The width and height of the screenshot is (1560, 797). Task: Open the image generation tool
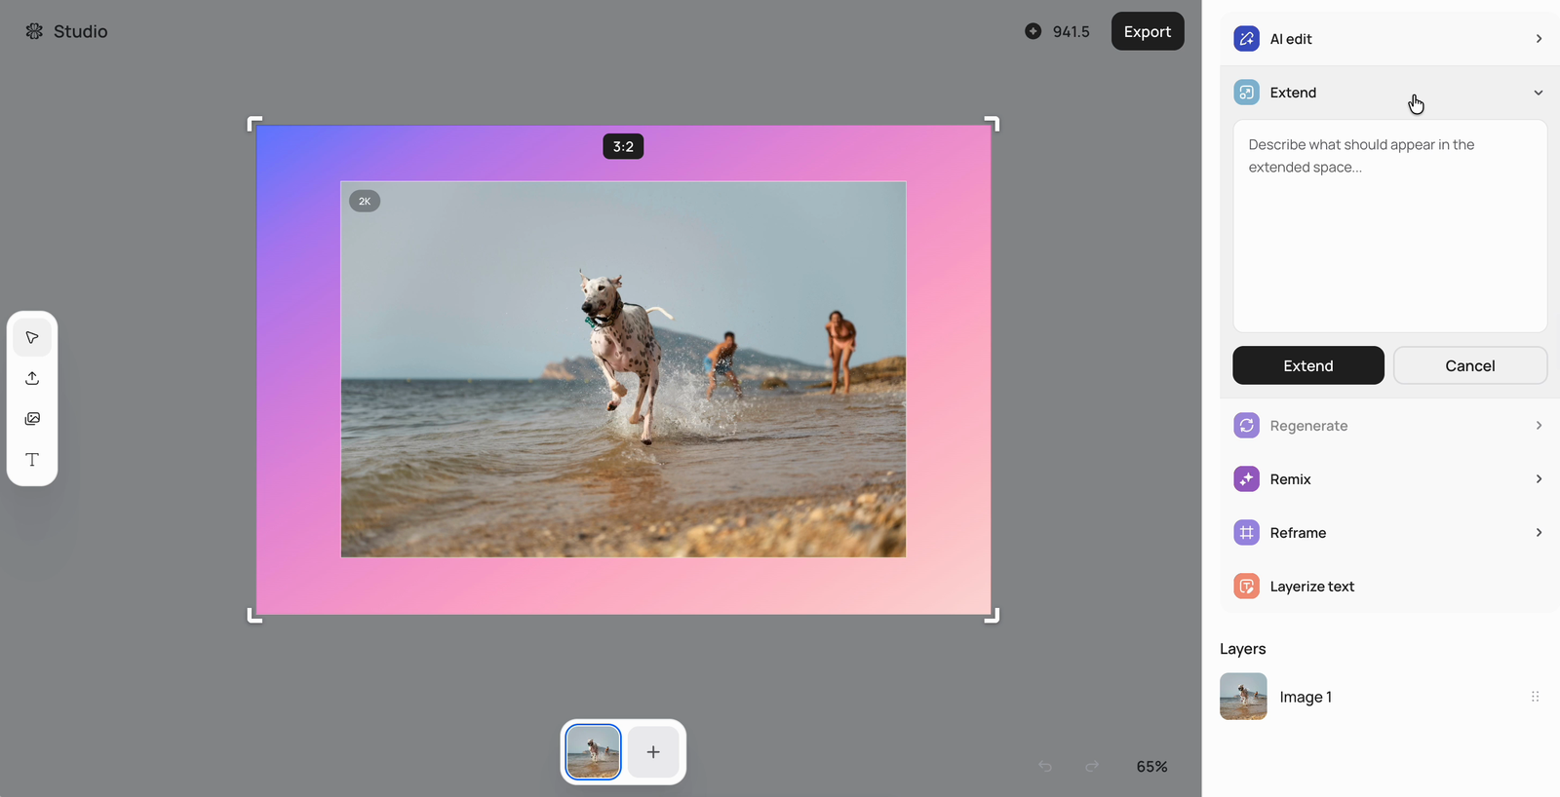tap(32, 419)
